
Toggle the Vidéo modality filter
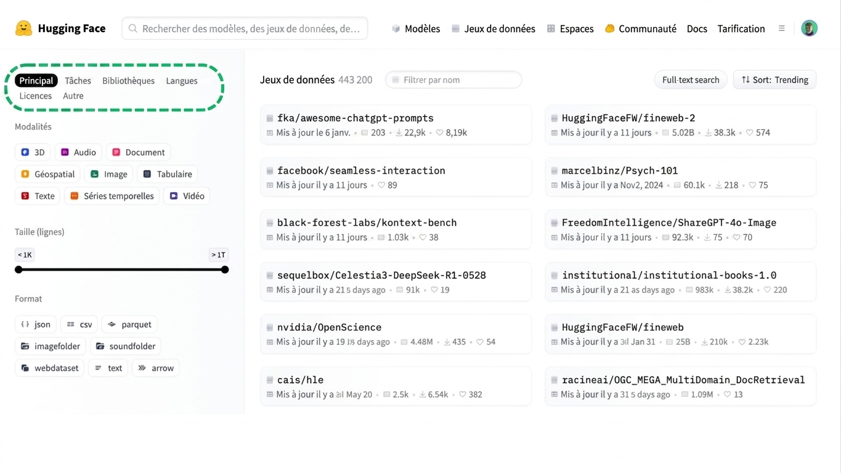(187, 196)
